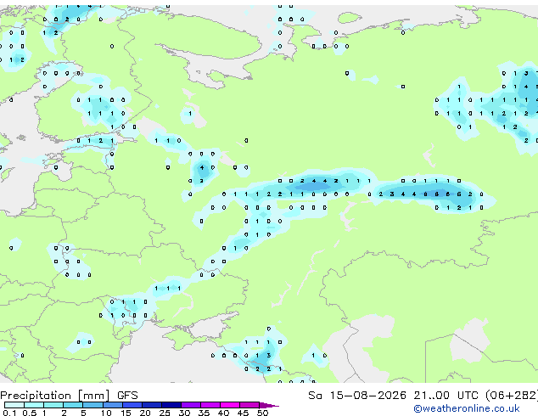Select the 'Sa 15-08-2026 21..00 UTC' timestamp
This screenshot has width=538, height=416.
point(395,396)
